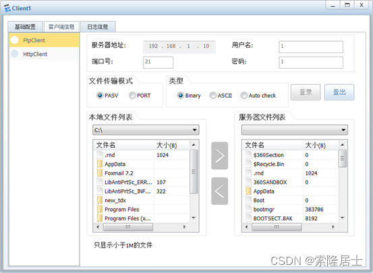Viewport: 373px width, 273px height.
Task: Click the server AppData folder icon
Action: 248,191
